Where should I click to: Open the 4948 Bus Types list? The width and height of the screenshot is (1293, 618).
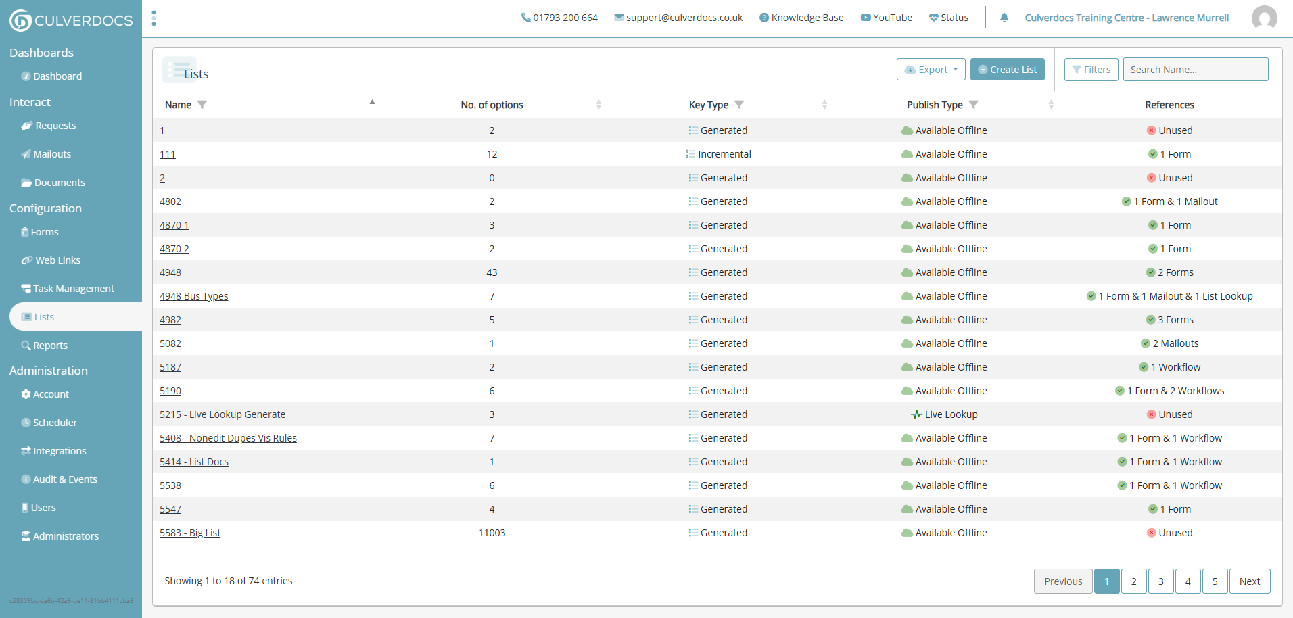193,296
